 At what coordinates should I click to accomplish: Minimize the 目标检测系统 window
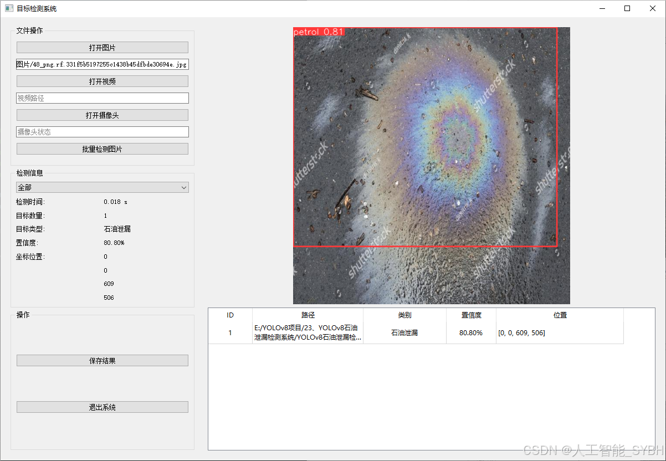[x=602, y=8]
